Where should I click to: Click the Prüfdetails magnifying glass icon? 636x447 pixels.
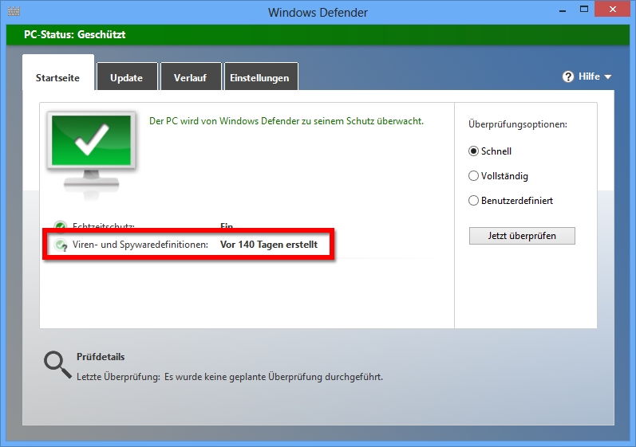tap(57, 364)
